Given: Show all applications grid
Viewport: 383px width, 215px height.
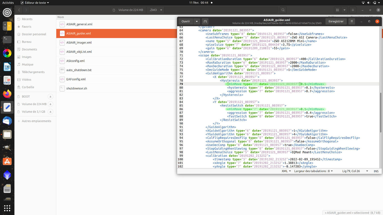Looking at the screenshot, I should (x=7, y=208).
